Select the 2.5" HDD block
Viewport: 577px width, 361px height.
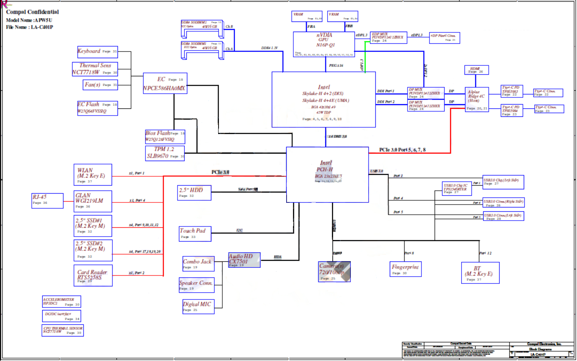pyautogui.click(x=194, y=193)
